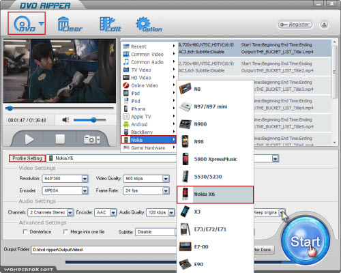Choose the N97/N97 mini profile

tap(215, 106)
